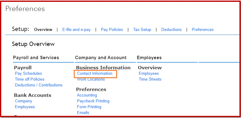This screenshot has width=241, height=118.
Task: Click the Contact Information link
Action: 95,74
